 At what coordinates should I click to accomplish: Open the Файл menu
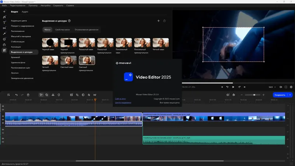pyautogui.click(x=4, y=6)
